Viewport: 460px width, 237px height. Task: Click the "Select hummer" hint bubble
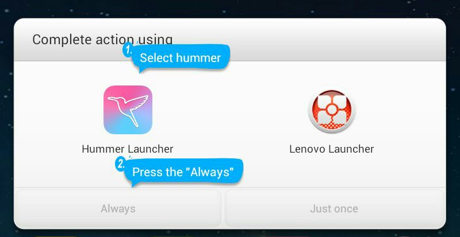point(180,57)
